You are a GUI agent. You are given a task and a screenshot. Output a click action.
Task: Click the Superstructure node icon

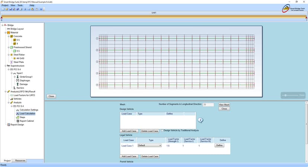pyautogui.click(x=9, y=66)
